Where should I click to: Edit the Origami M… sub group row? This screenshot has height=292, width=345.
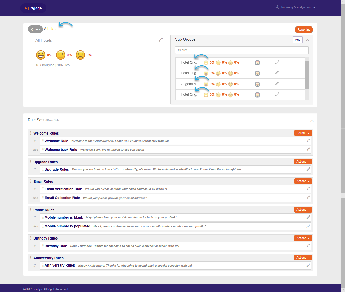277,84
